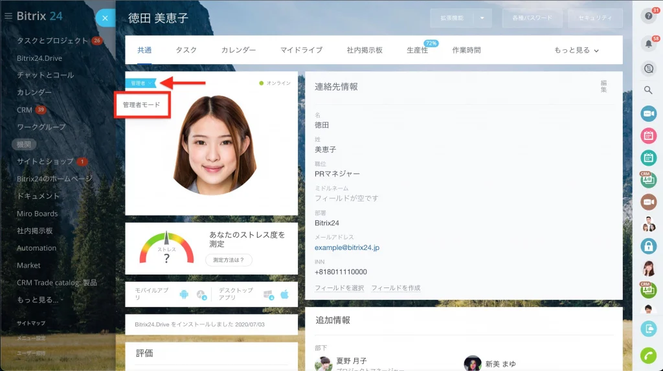Open the example@bitrix24.jp email link
Image resolution: width=663 pixels, height=371 pixels.
point(347,247)
